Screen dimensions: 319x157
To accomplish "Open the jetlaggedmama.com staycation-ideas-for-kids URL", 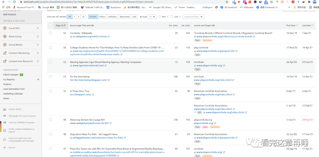I will pos(98,138).
